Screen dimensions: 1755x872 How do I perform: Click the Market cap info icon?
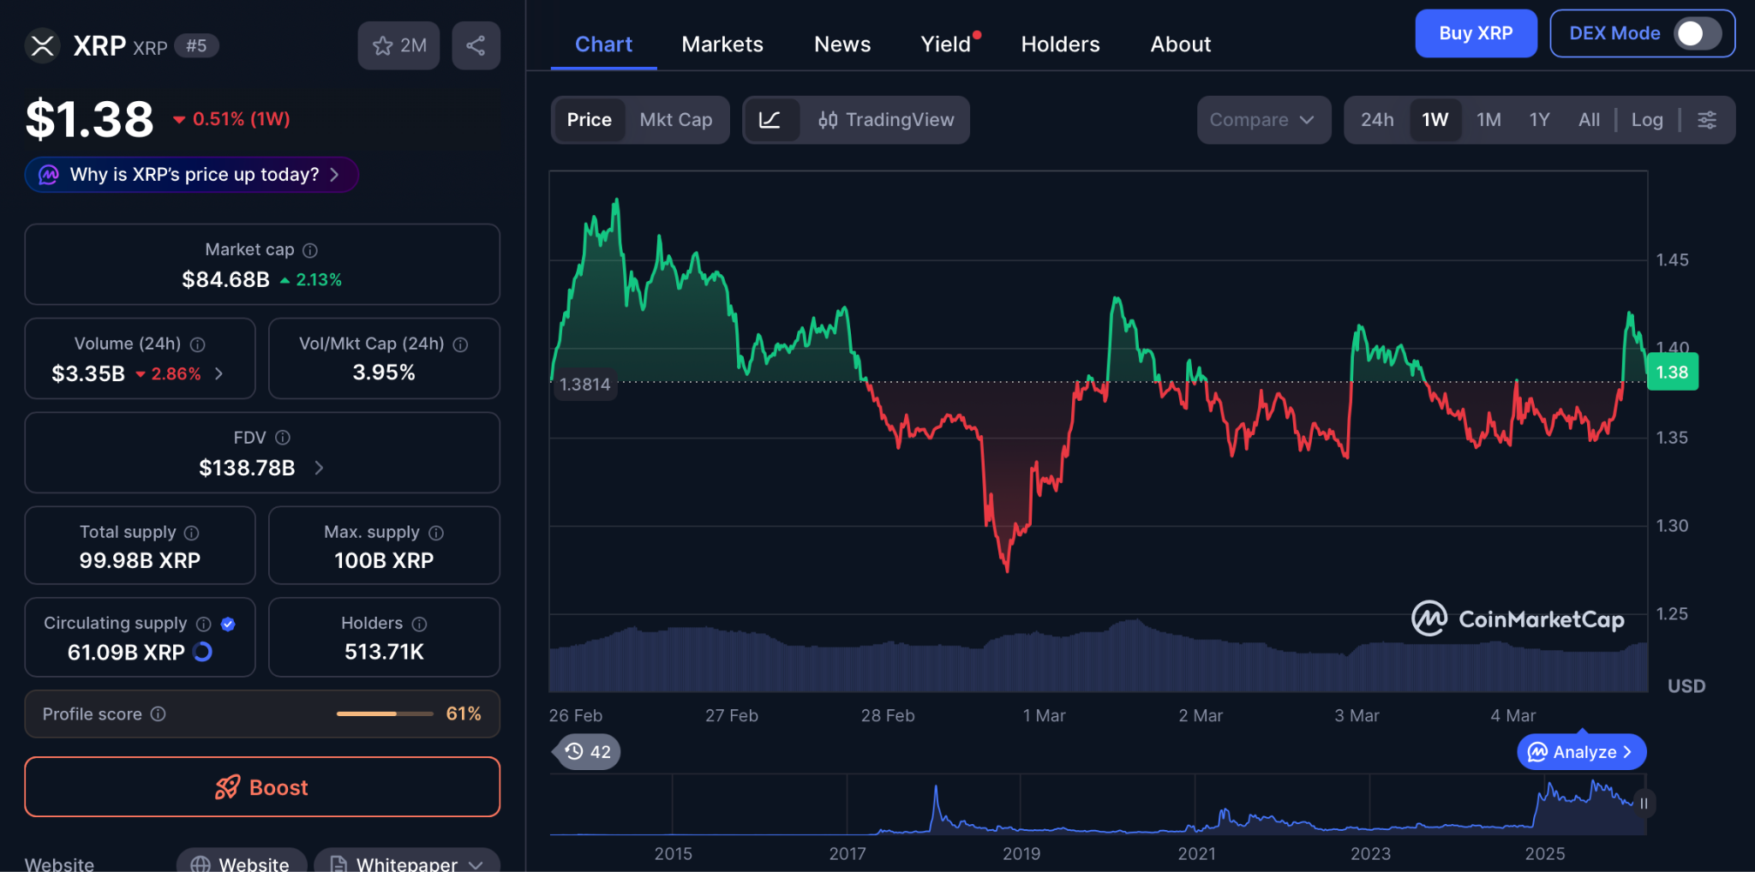(310, 250)
